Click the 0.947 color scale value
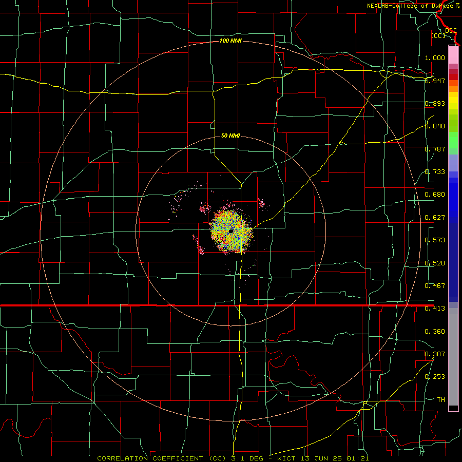This screenshot has width=462, height=462. click(x=435, y=81)
